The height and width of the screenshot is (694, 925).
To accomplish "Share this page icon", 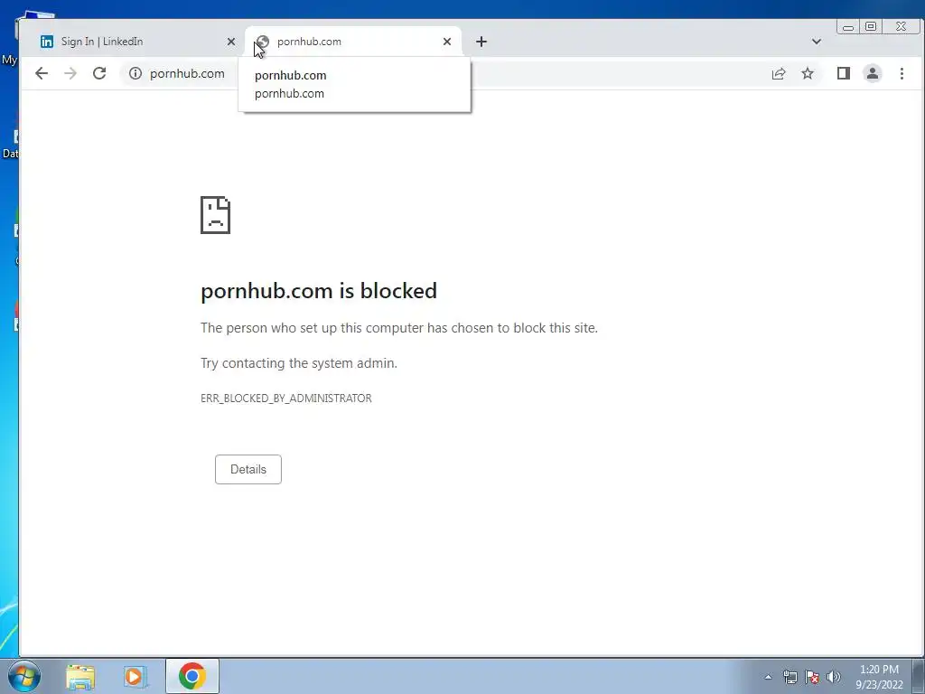I will [779, 73].
